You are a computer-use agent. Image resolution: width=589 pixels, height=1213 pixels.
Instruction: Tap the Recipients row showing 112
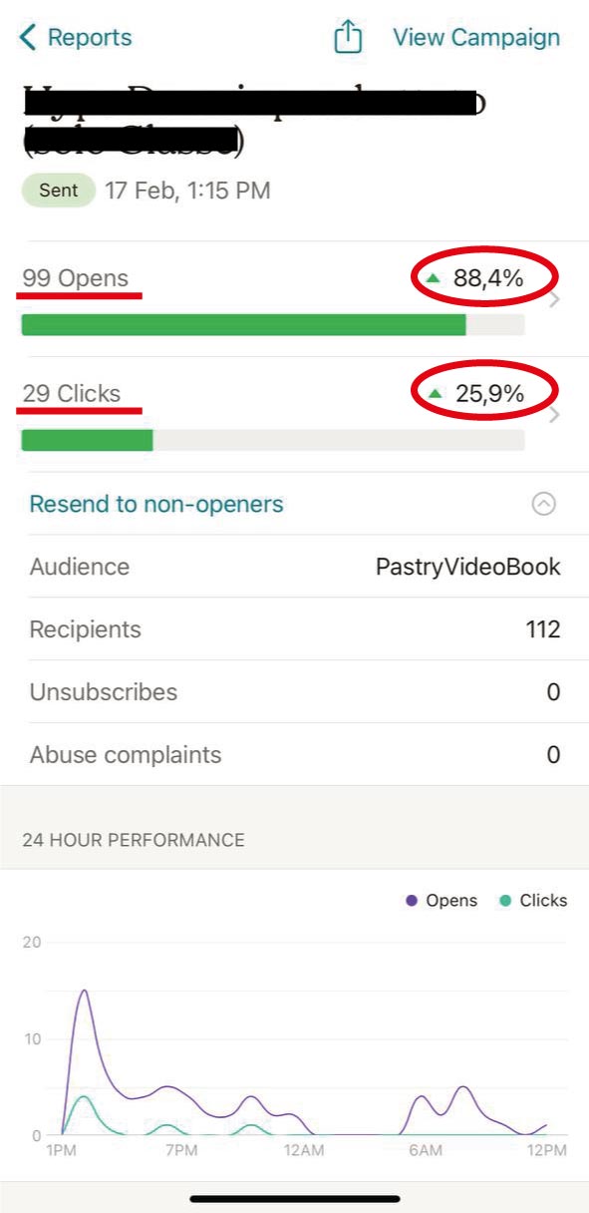point(294,629)
